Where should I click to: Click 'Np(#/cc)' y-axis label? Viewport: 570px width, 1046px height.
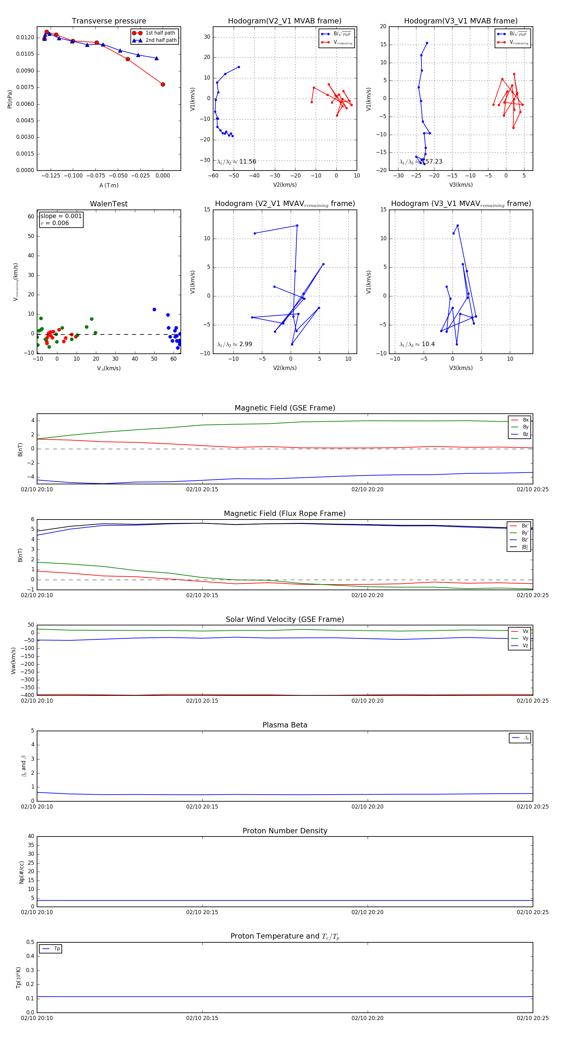22,872
